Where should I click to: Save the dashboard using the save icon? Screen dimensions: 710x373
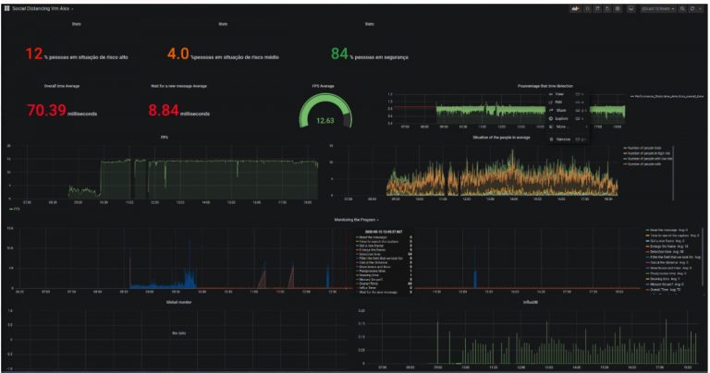click(x=606, y=7)
